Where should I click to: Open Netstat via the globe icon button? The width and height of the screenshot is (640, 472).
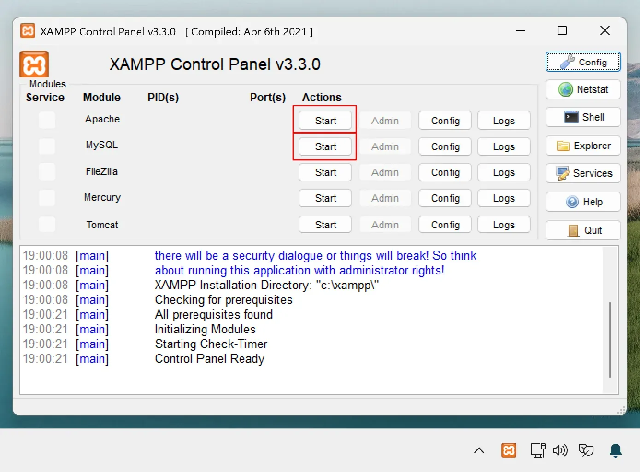(583, 89)
